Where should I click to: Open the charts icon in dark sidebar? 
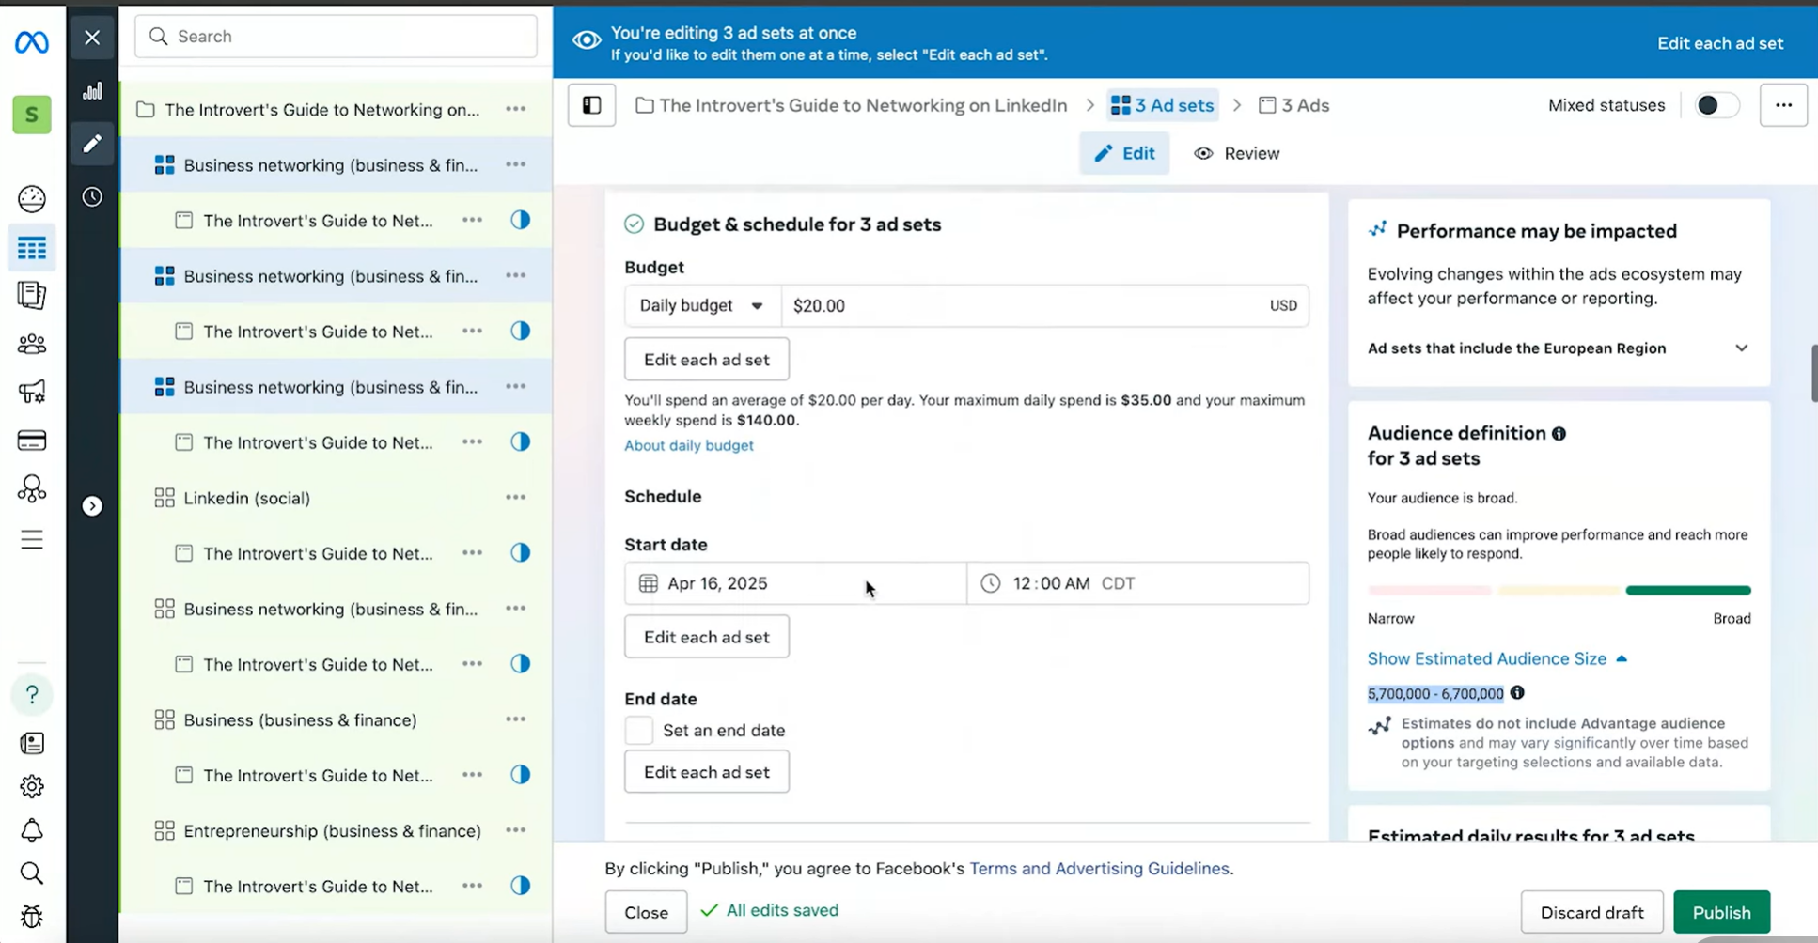[92, 91]
